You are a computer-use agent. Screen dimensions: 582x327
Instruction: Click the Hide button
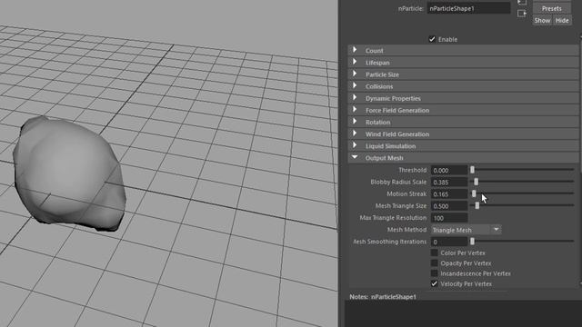pos(562,20)
